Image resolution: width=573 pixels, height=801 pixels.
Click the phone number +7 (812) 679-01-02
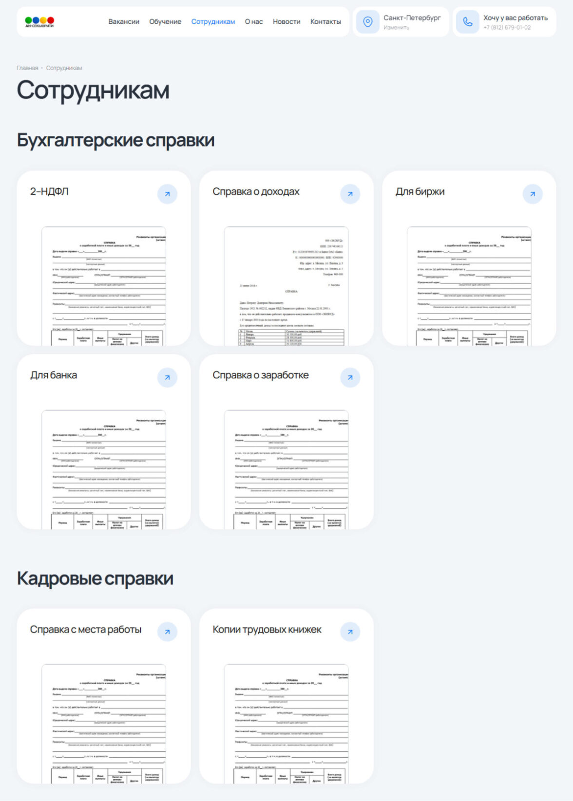click(x=507, y=28)
